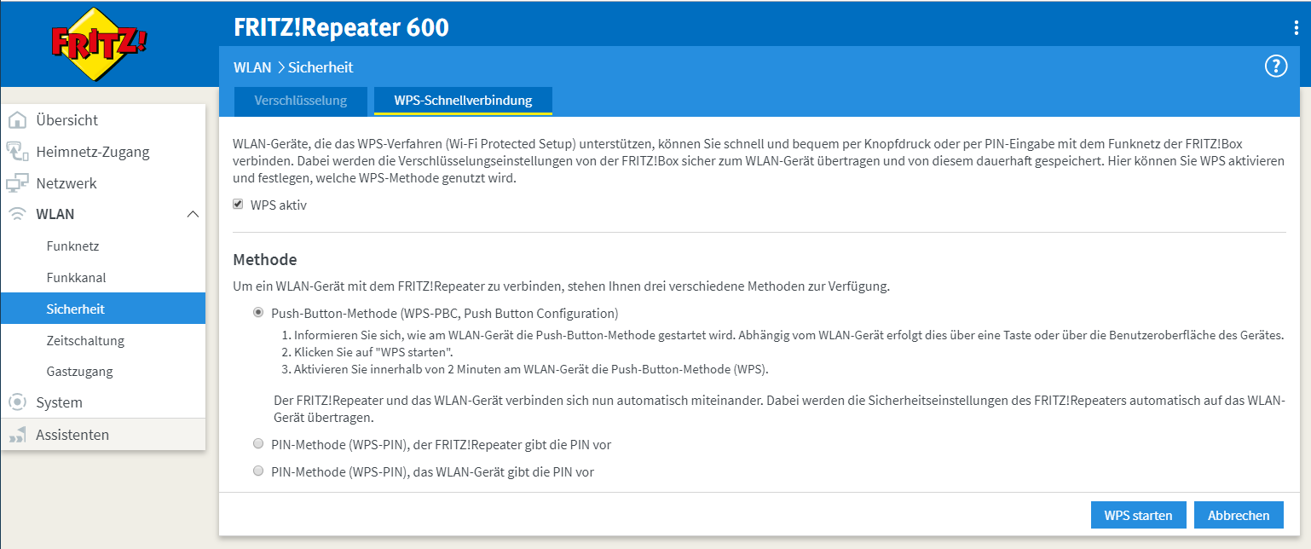
Task: Click the Assistenten wizard icon
Action: 17,435
